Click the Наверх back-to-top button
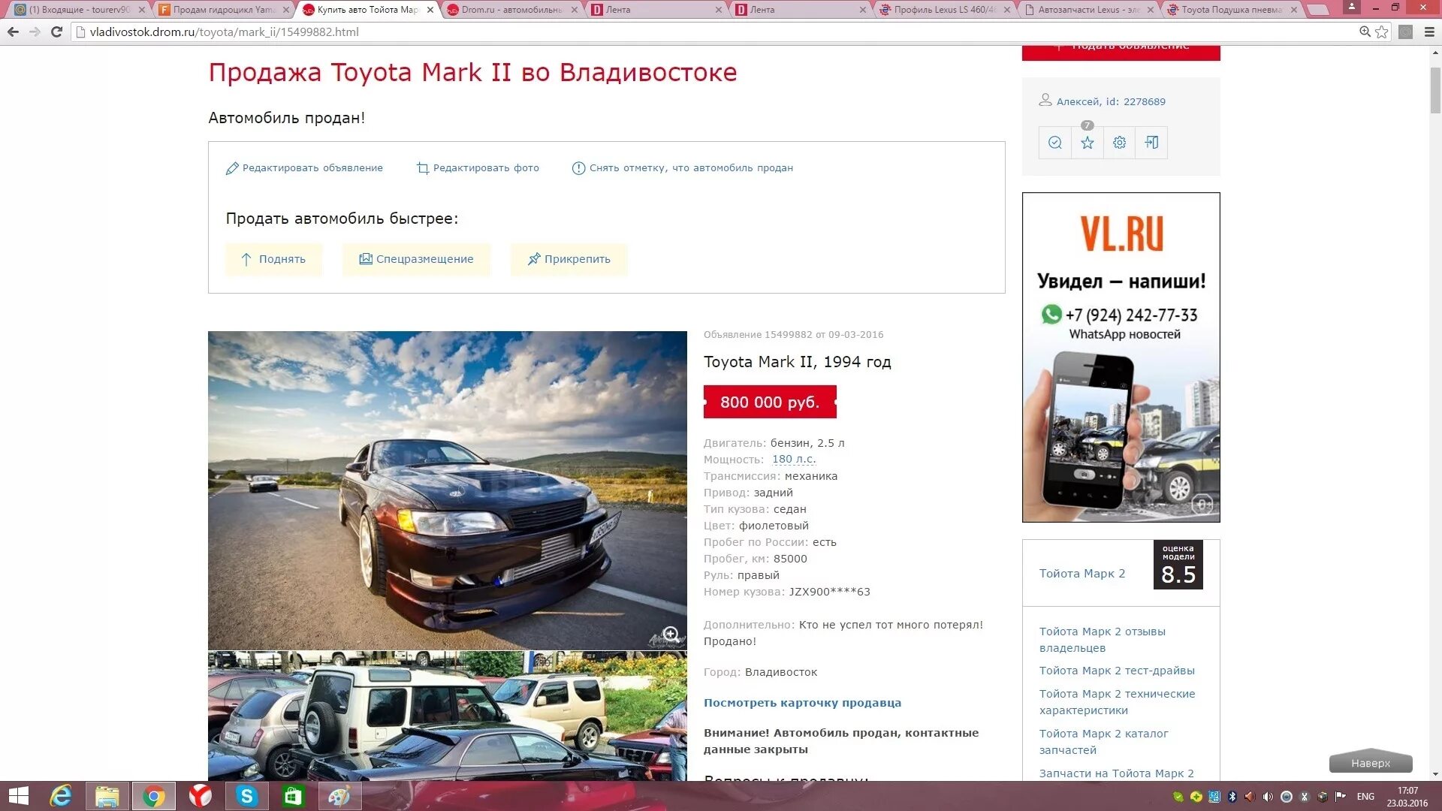Image resolution: width=1442 pixels, height=811 pixels. (x=1371, y=762)
